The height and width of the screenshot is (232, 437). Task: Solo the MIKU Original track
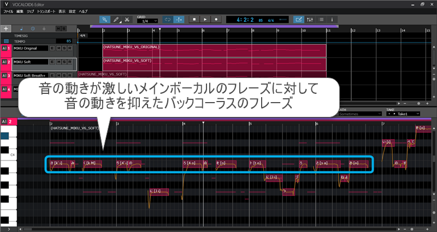(64, 48)
